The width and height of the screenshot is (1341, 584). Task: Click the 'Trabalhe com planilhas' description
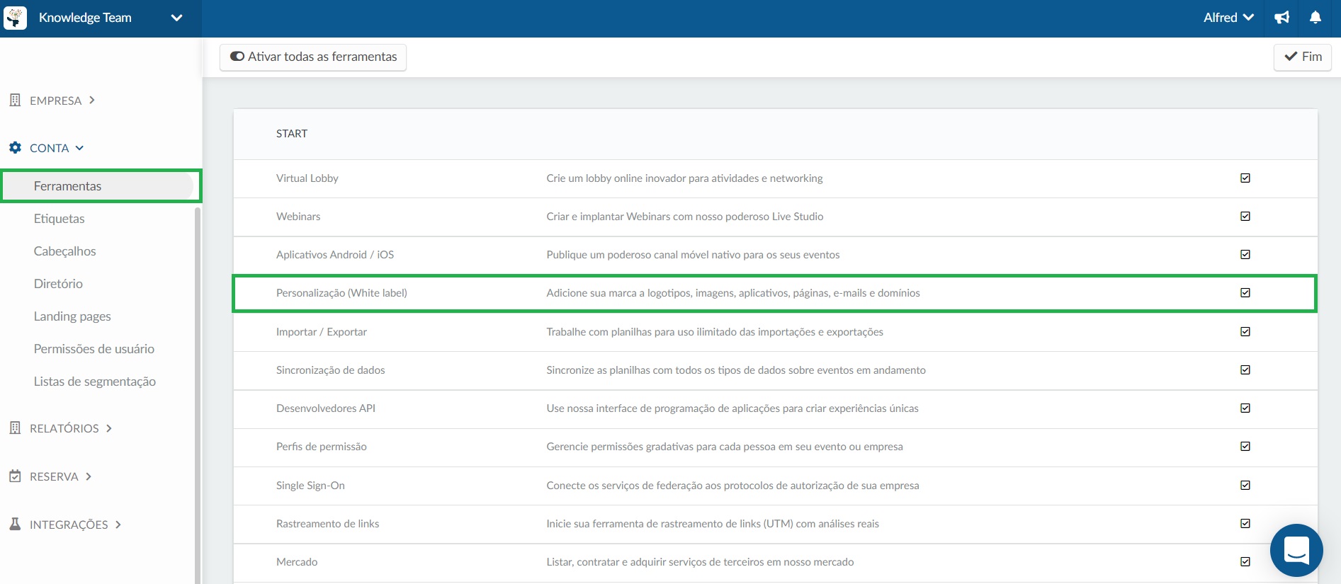715,332
